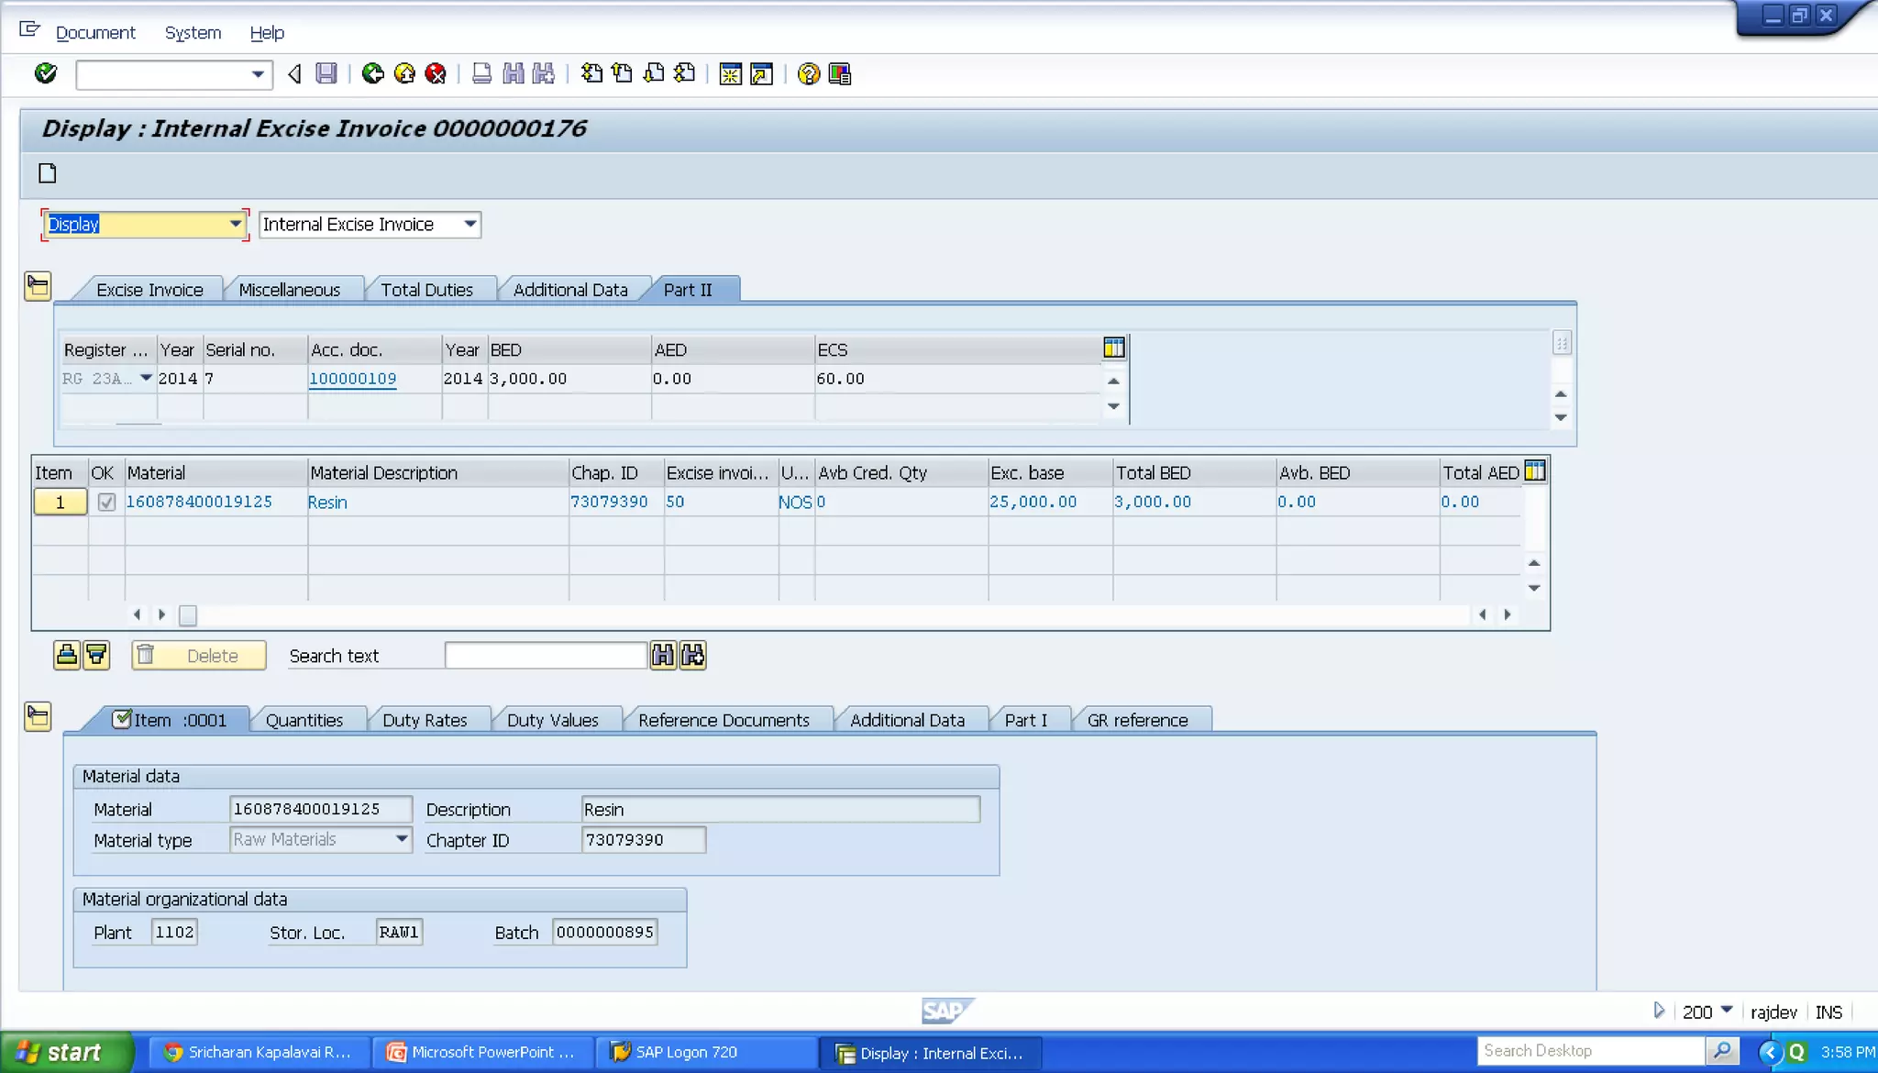Image resolution: width=1878 pixels, height=1073 pixels.
Task: Collapse the header tabstrip toggle icon
Action: (38, 286)
